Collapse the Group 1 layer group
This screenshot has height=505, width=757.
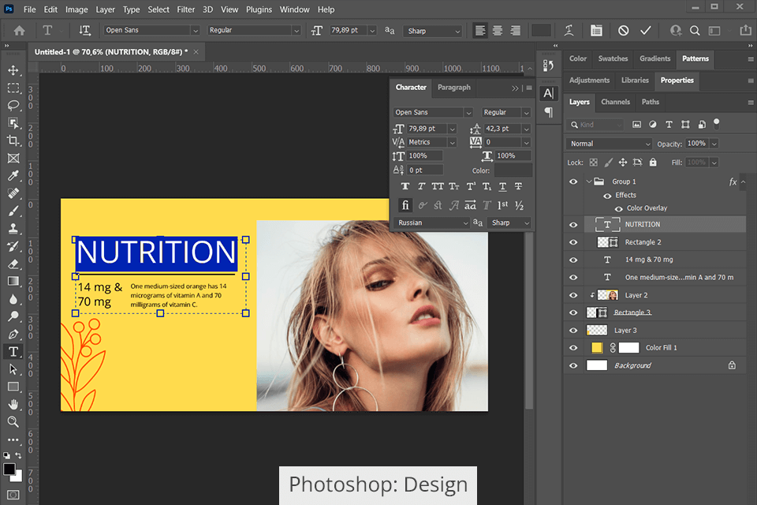coord(588,181)
